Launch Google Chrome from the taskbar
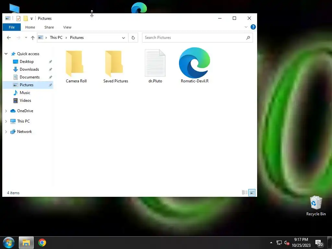The image size is (332, 249). pos(42,243)
